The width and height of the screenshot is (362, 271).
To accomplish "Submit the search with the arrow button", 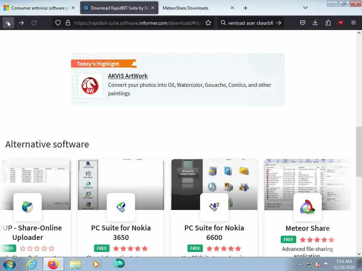I will (279, 23).
